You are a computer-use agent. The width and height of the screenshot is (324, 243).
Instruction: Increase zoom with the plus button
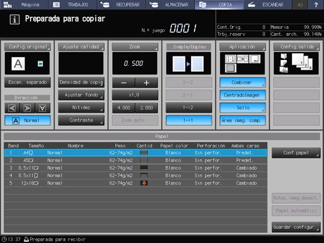point(147,83)
